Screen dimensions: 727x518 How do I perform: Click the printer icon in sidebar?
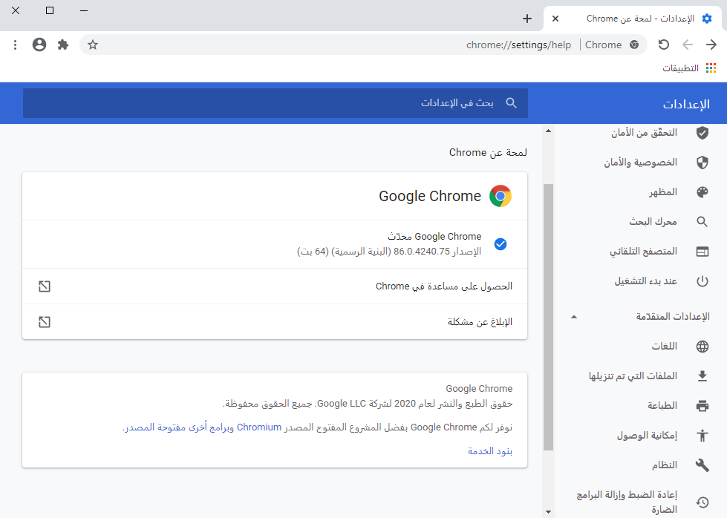click(702, 406)
